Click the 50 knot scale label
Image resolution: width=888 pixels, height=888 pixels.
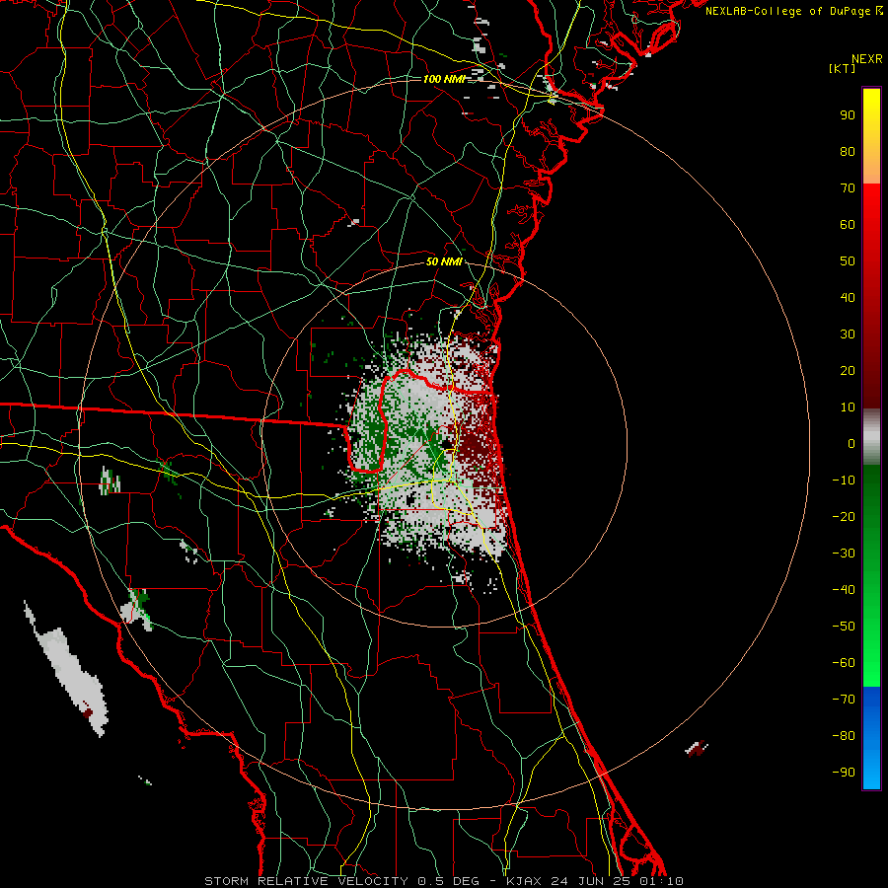click(848, 261)
